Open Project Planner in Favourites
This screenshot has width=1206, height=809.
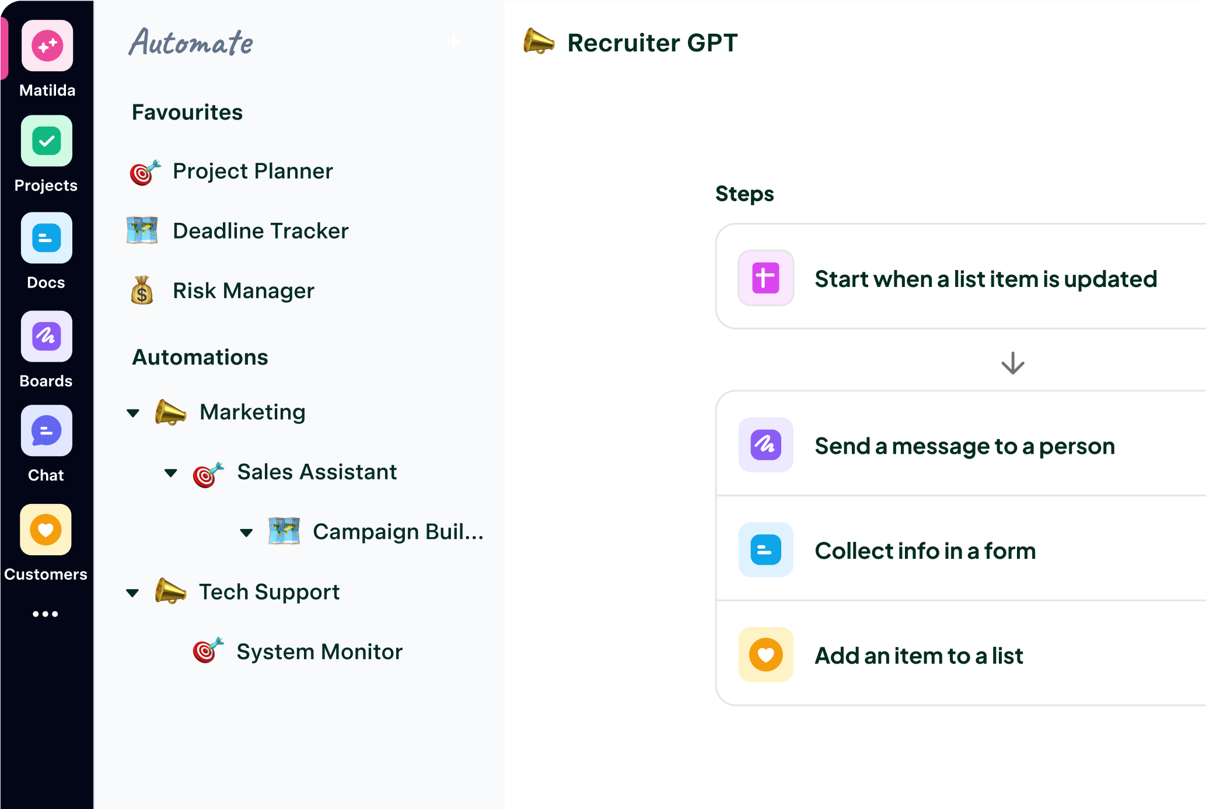[253, 171]
